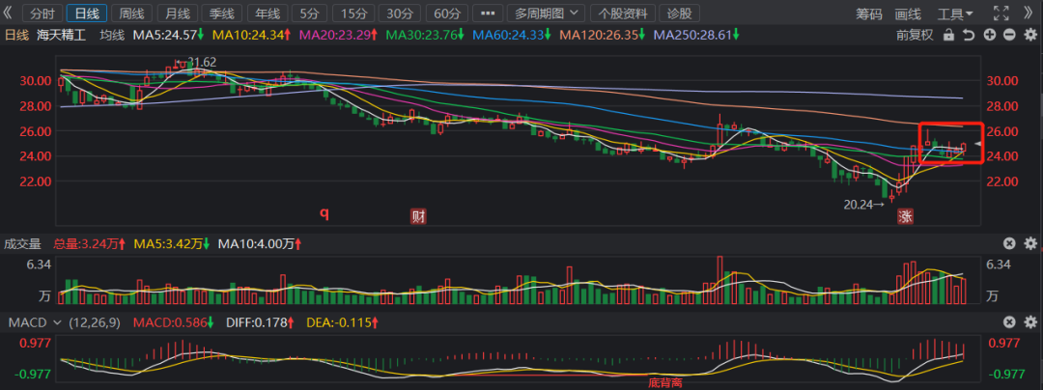Collapse left panel with double-left chevron
The height and width of the screenshot is (390, 1043).
[x=9, y=14]
